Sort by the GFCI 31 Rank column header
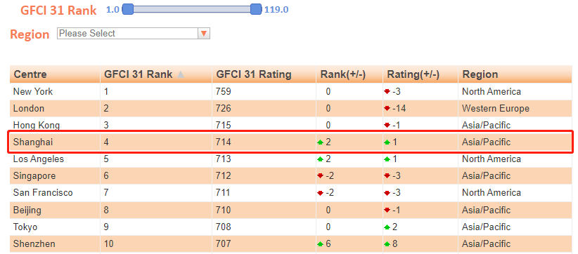578x254 pixels. [156, 74]
